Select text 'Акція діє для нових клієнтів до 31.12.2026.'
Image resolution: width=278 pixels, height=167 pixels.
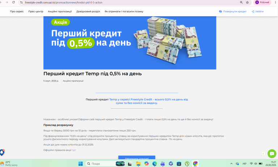(x=68, y=145)
